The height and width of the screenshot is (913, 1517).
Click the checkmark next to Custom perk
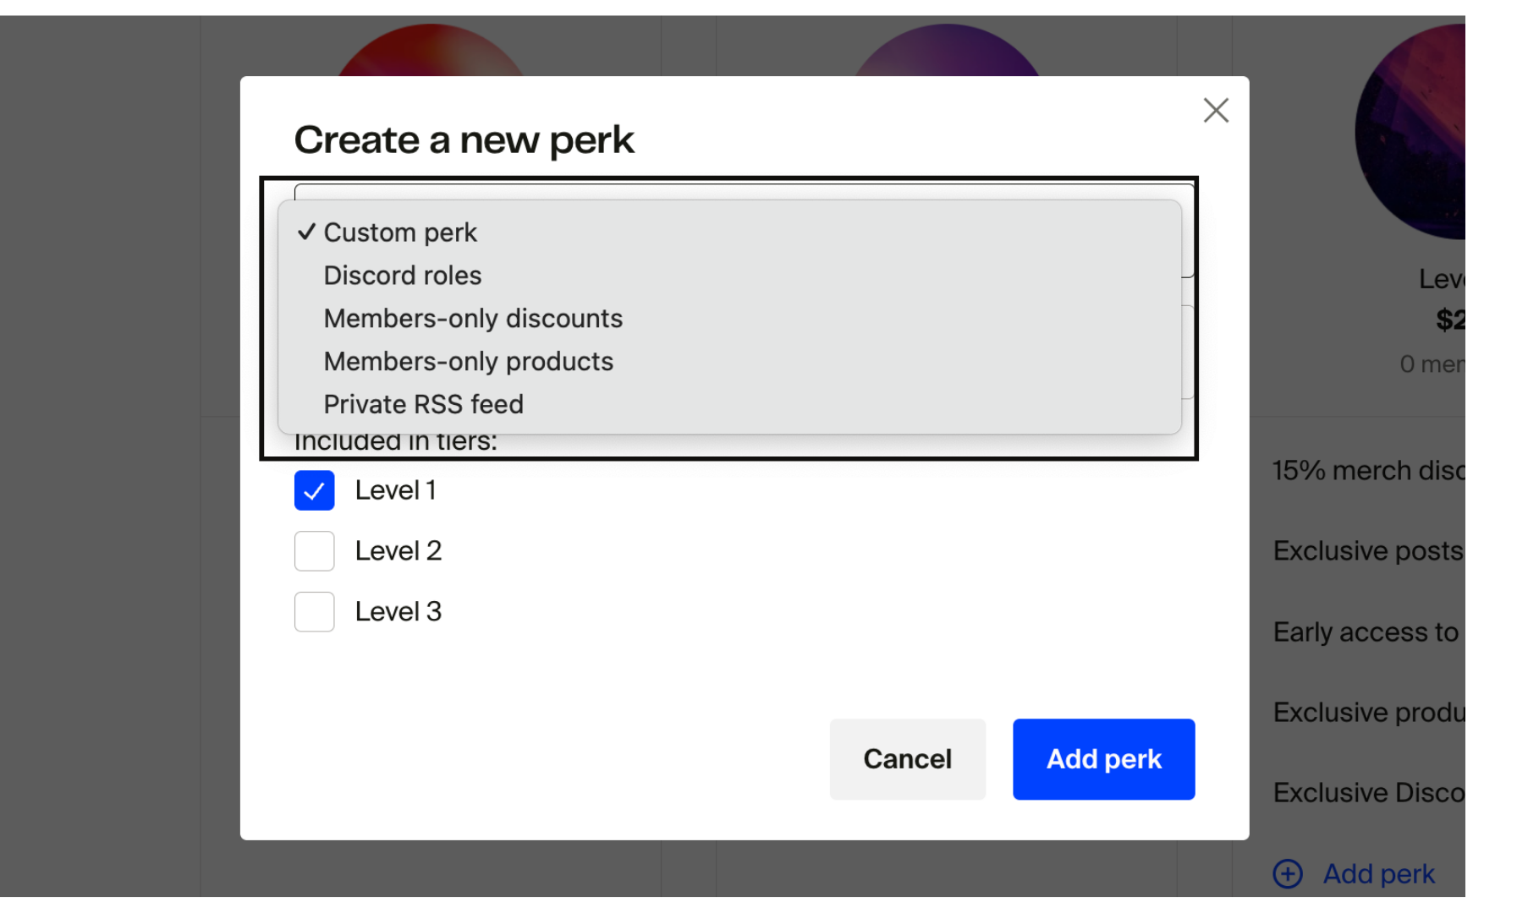(307, 232)
